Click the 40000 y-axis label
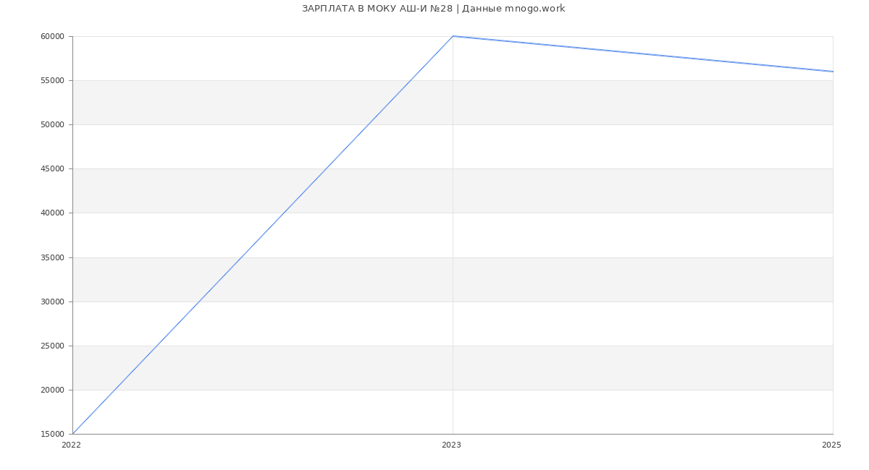The height and width of the screenshot is (470, 869). tap(53, 213)
